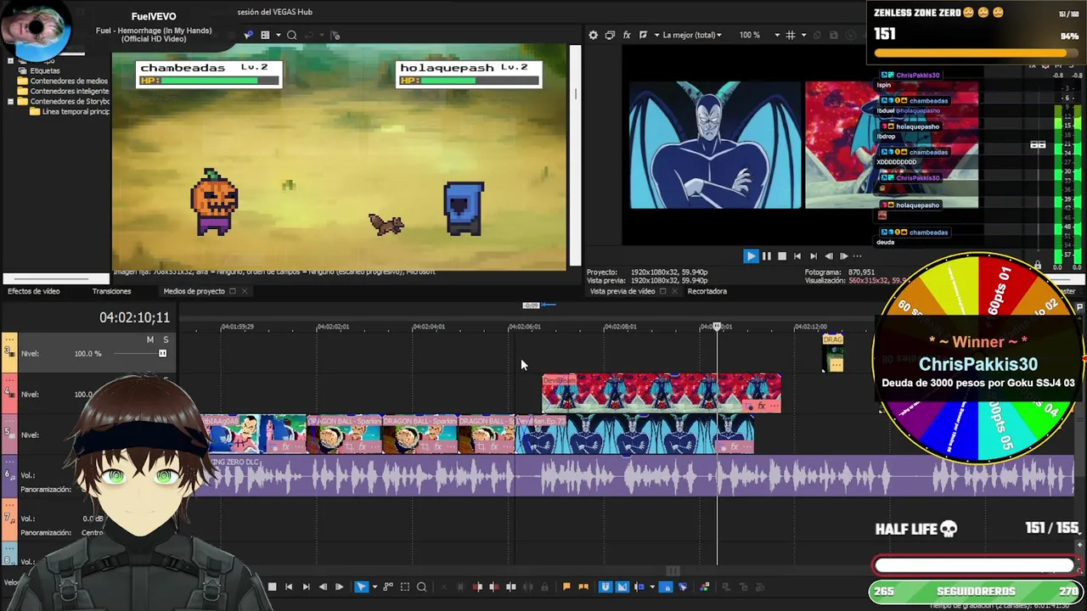This screenshot has height=611, width=1087.
Task: Open preview transport more options (...)
Action: pyautogui.click(x=857, y=255)
